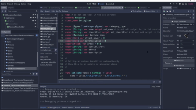Pause the running scene
The image size is (196, 110).
coord(174,4)
